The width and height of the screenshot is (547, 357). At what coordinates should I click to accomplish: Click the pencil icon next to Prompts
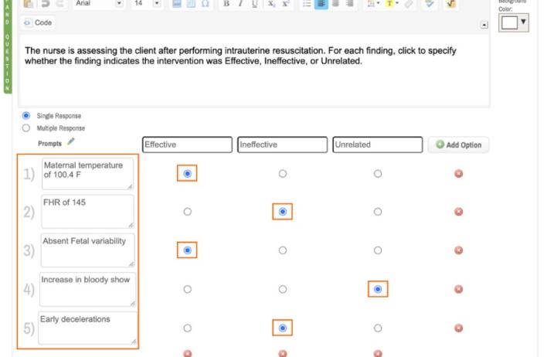[72, 141]
